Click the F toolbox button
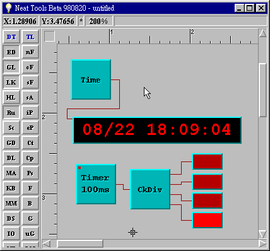 tap(30, 188)
